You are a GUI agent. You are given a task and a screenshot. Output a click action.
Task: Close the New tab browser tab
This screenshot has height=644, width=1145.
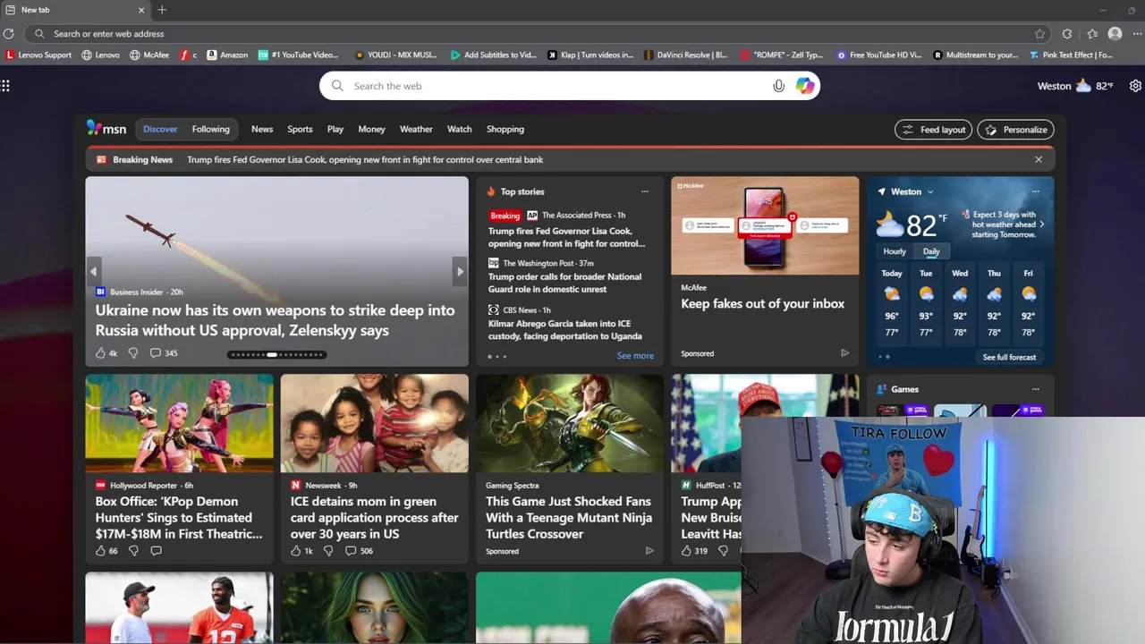pyautogui.click(x=141, y=10)
